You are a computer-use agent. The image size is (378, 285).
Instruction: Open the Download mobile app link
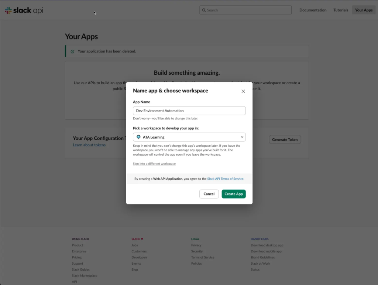(x=266, y=251)
